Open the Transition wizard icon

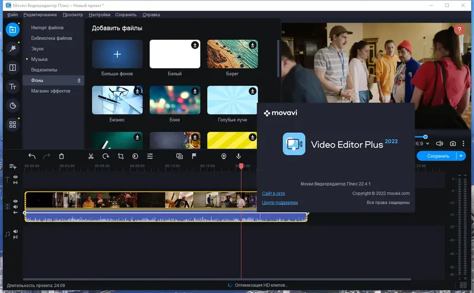coord(180,156)
